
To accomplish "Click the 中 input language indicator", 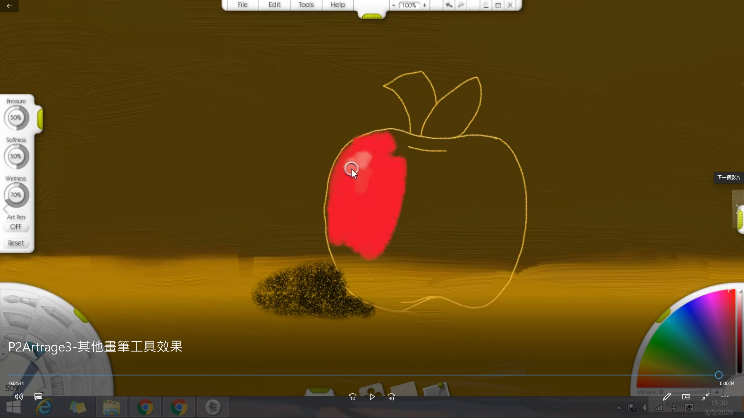I will [x=673, y=408].
